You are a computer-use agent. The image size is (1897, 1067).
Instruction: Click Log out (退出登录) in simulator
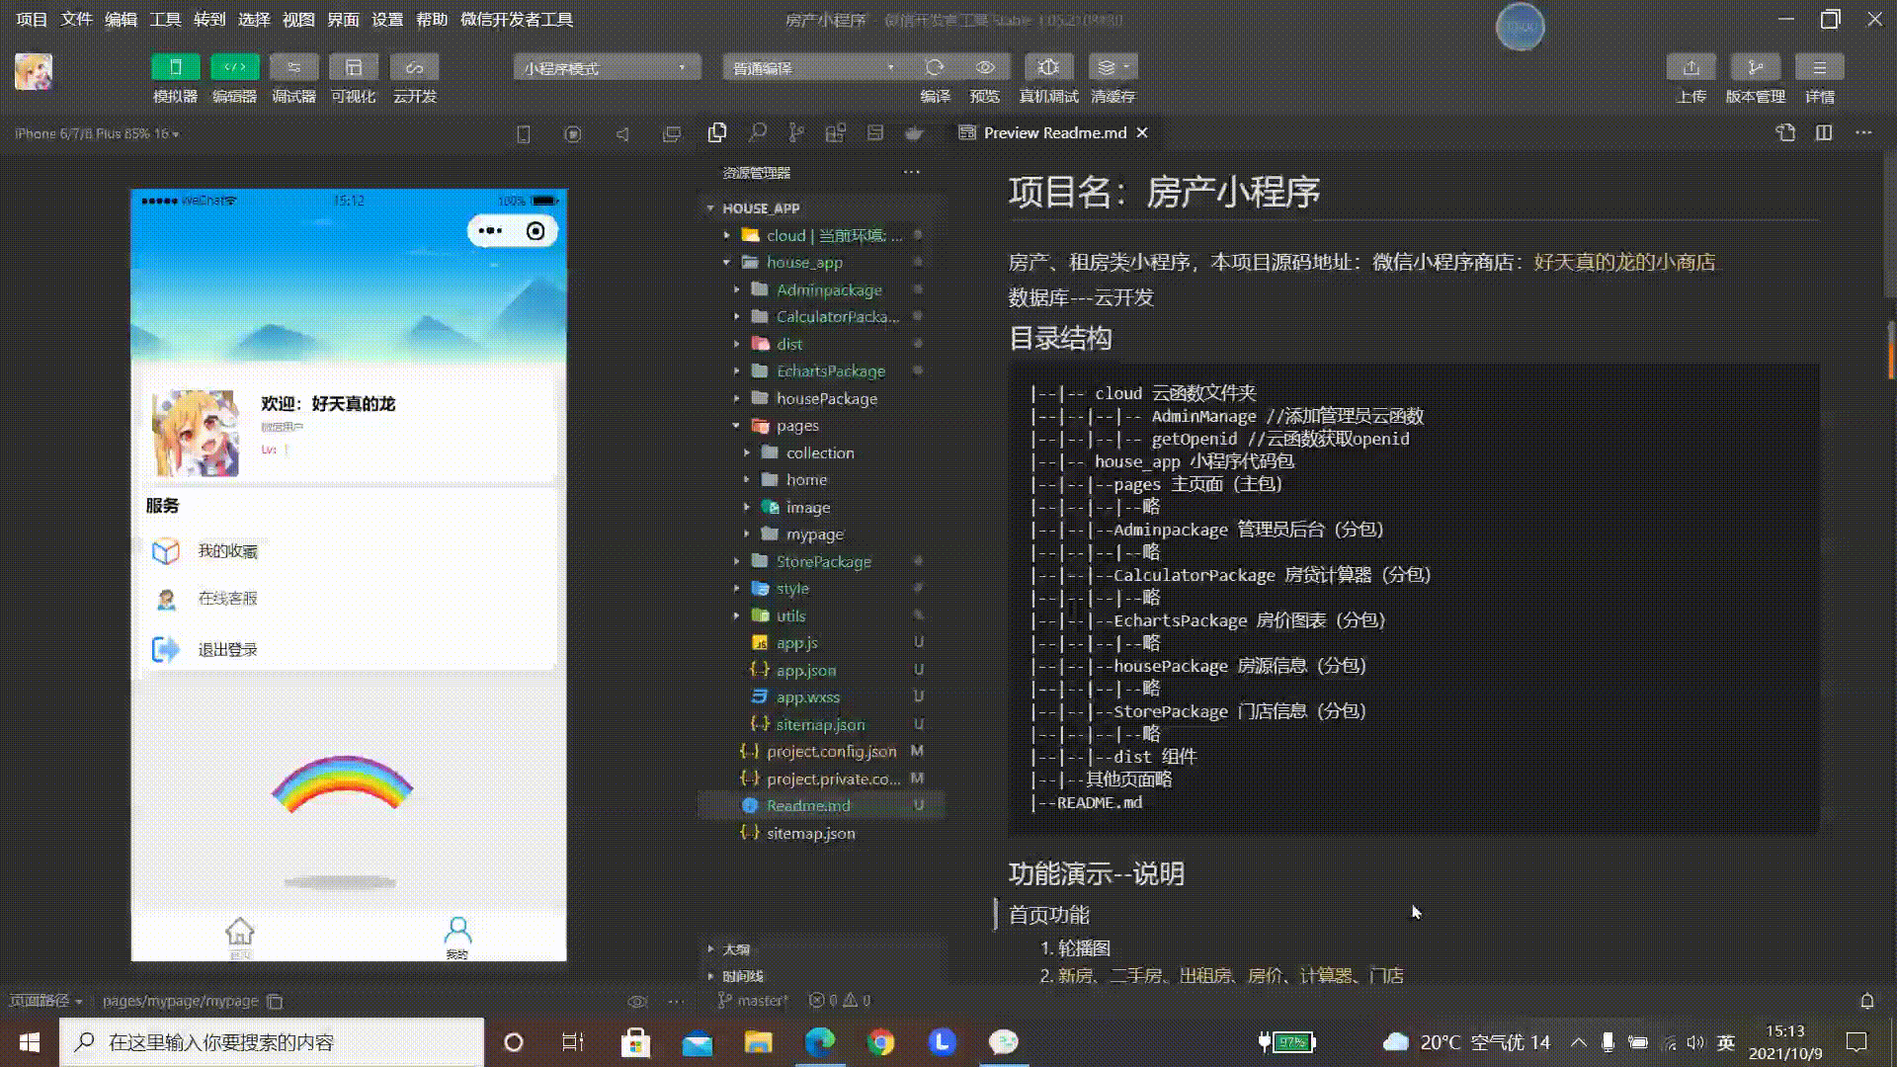tap(227, 649)
